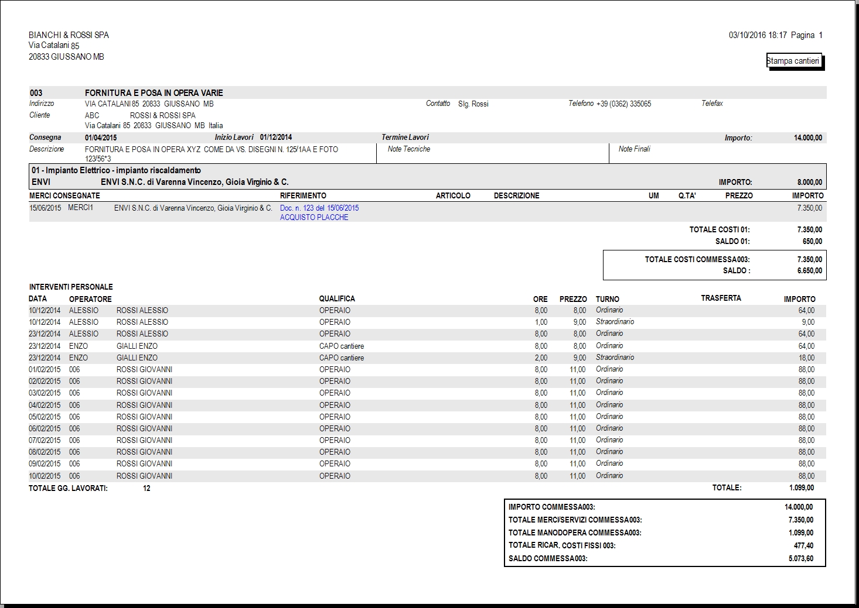Select the phone number +39 (0362) 335065
Viewport: 859px width, 608px height.
point(623,104)
